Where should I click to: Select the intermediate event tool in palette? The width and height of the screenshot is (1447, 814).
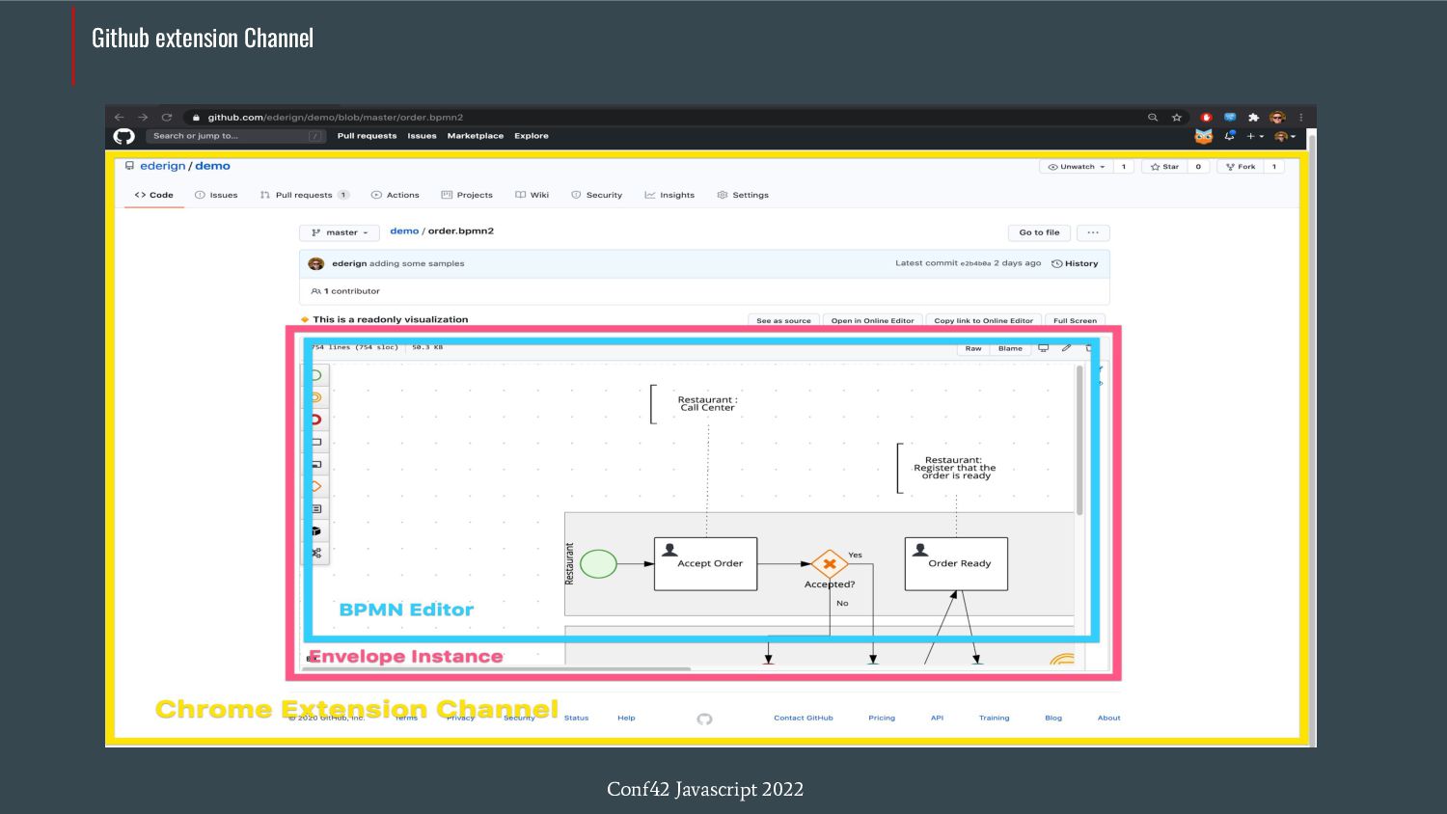coord(316,397)
